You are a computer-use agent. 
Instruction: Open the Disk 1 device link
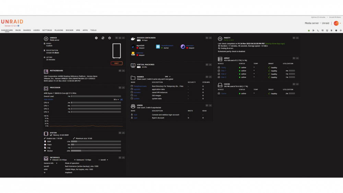[224, 71]
